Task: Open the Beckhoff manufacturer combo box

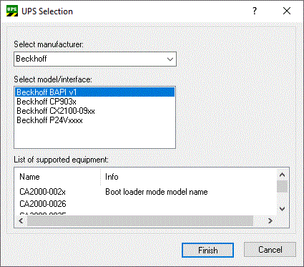Action: point(95,59)
